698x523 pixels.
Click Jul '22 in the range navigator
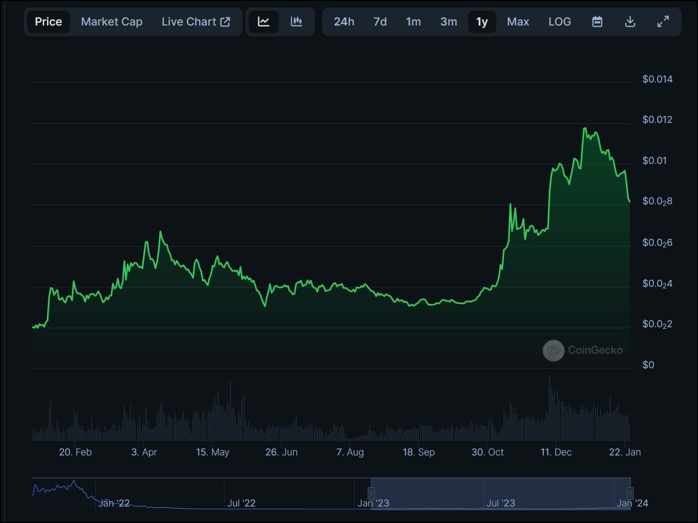click(x=241, y=503)
